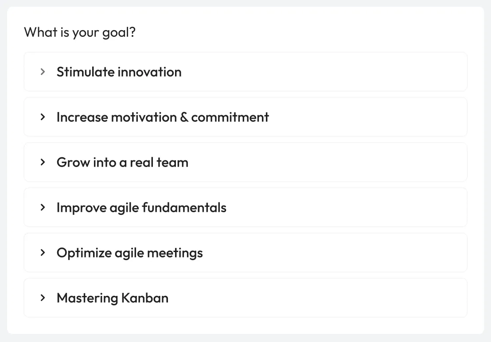
Task: Click empty right side of Increase motivation row
Action: (x=377, y=117)
